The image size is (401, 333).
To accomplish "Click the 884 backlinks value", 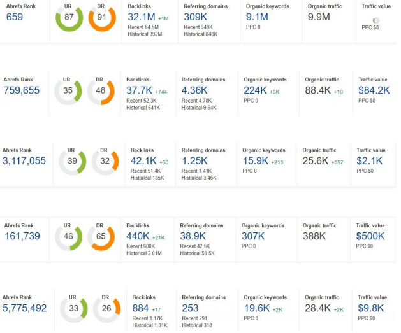I will click(140, 308).
